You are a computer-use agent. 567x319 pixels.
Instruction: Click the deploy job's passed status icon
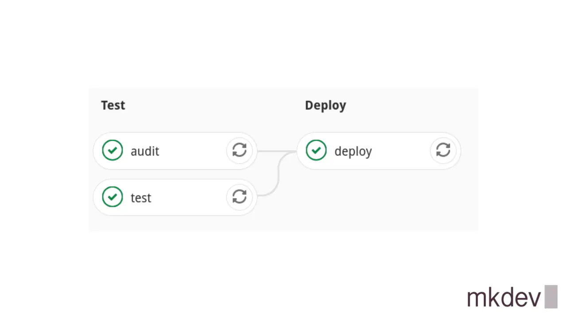pos(316,150)
